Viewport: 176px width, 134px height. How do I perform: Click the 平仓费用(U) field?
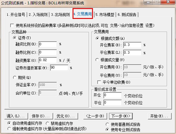pos(132,75)
